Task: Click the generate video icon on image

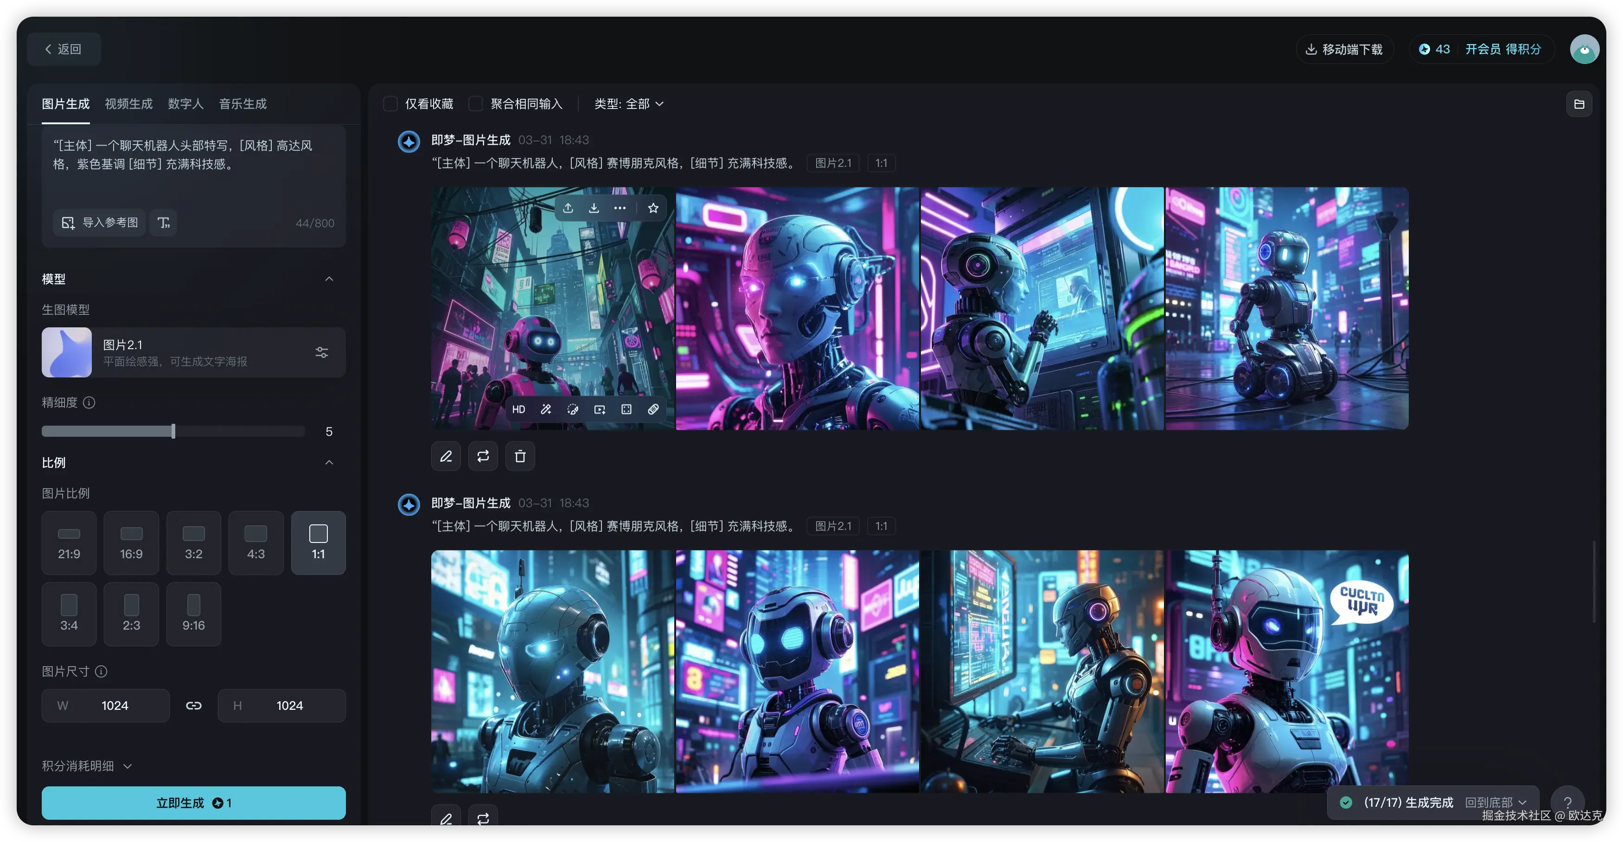Action: pyautogui.click(x=600, y=409)
